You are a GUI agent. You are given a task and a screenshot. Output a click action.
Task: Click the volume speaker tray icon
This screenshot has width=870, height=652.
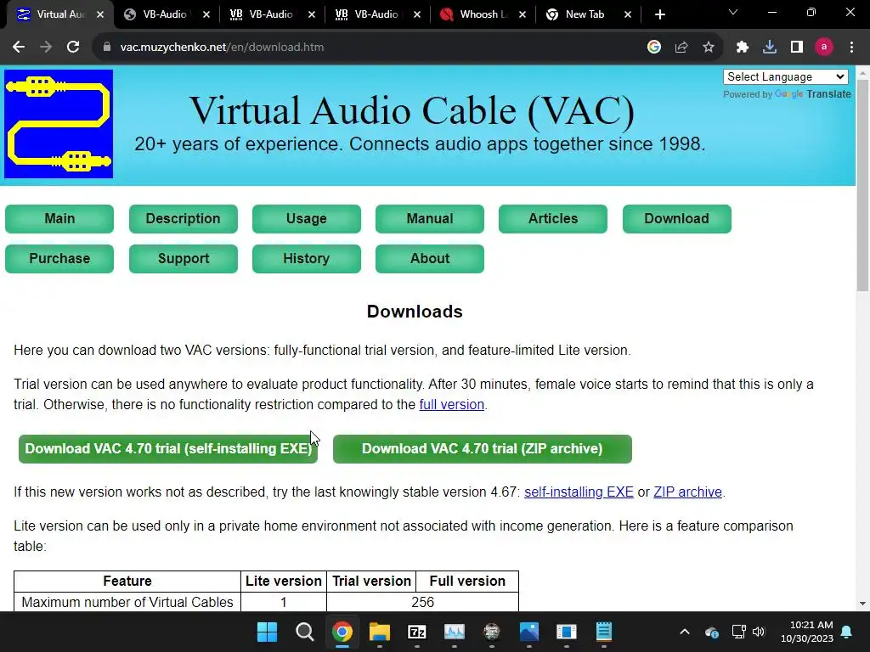coord(759,632)
